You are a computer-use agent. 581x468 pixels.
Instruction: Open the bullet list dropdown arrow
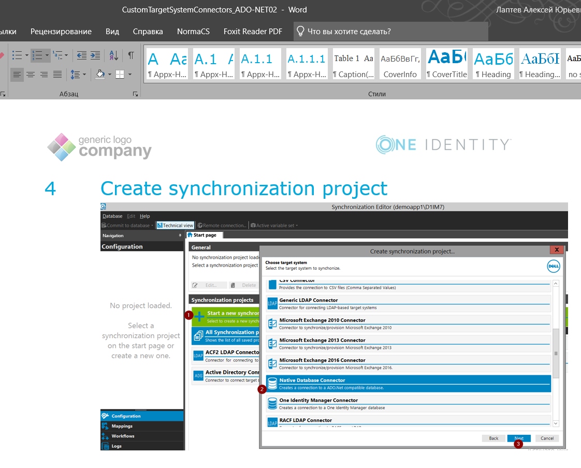coord(27,55)
